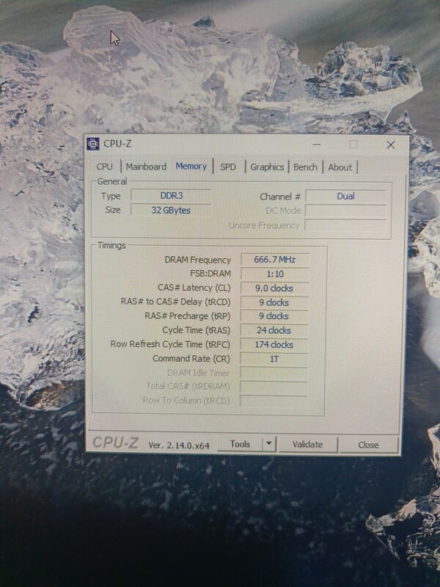The width and height of the screenshot is (440, 587).
Task: Click the FSB:DRAM 1:10 value
Action: [274, 274]
